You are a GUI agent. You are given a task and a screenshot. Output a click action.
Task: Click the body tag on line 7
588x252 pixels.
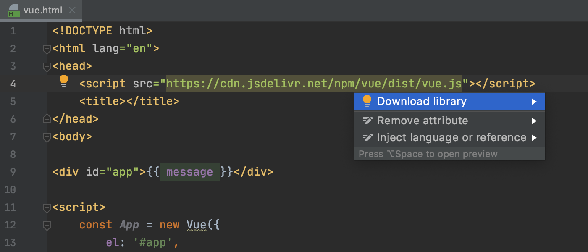[72, 136]
